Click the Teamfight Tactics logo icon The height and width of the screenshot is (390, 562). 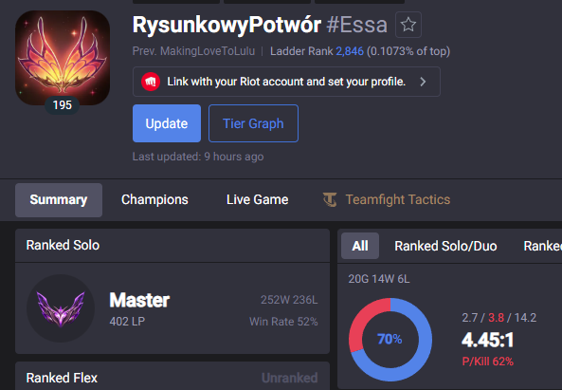(330, 199)
